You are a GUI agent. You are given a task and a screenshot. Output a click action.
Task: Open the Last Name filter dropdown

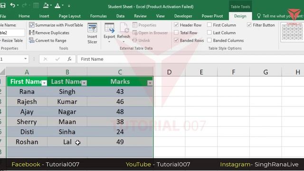[84, 83]
